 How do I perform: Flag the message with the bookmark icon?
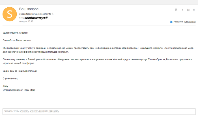pos(176,10)
